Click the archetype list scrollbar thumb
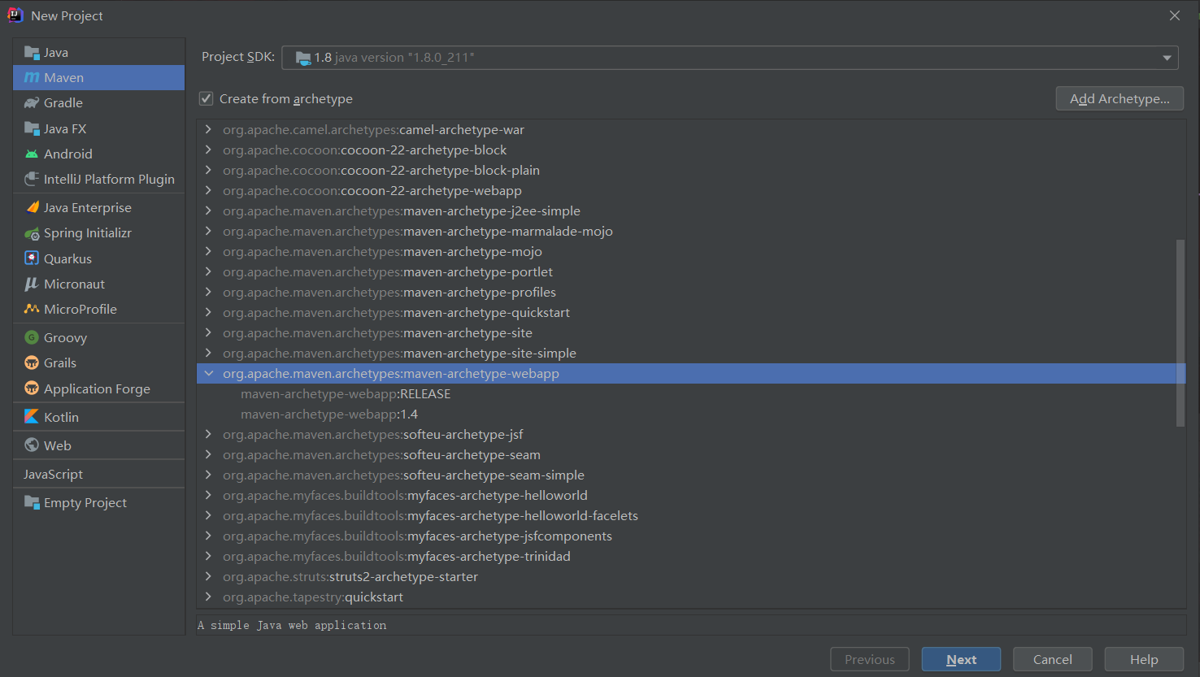This screenshot has width=1200, height=677. (x=1180, y=332)
